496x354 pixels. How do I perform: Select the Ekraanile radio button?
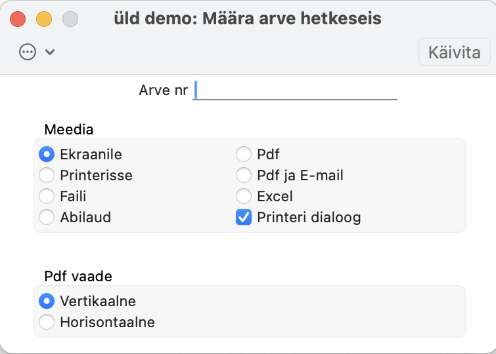pyautogui.click(x=47, y=155)
